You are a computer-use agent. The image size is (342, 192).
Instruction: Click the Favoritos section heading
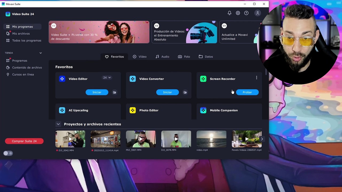point(64,67)
